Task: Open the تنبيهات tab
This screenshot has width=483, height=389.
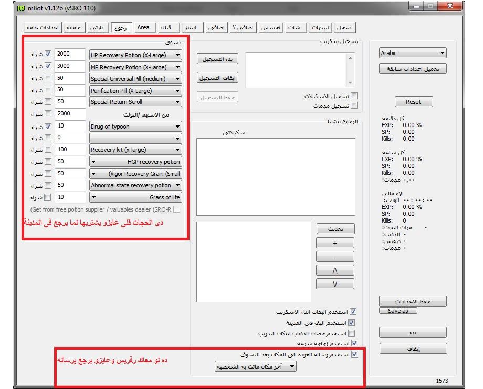Action: coord(320,27)
